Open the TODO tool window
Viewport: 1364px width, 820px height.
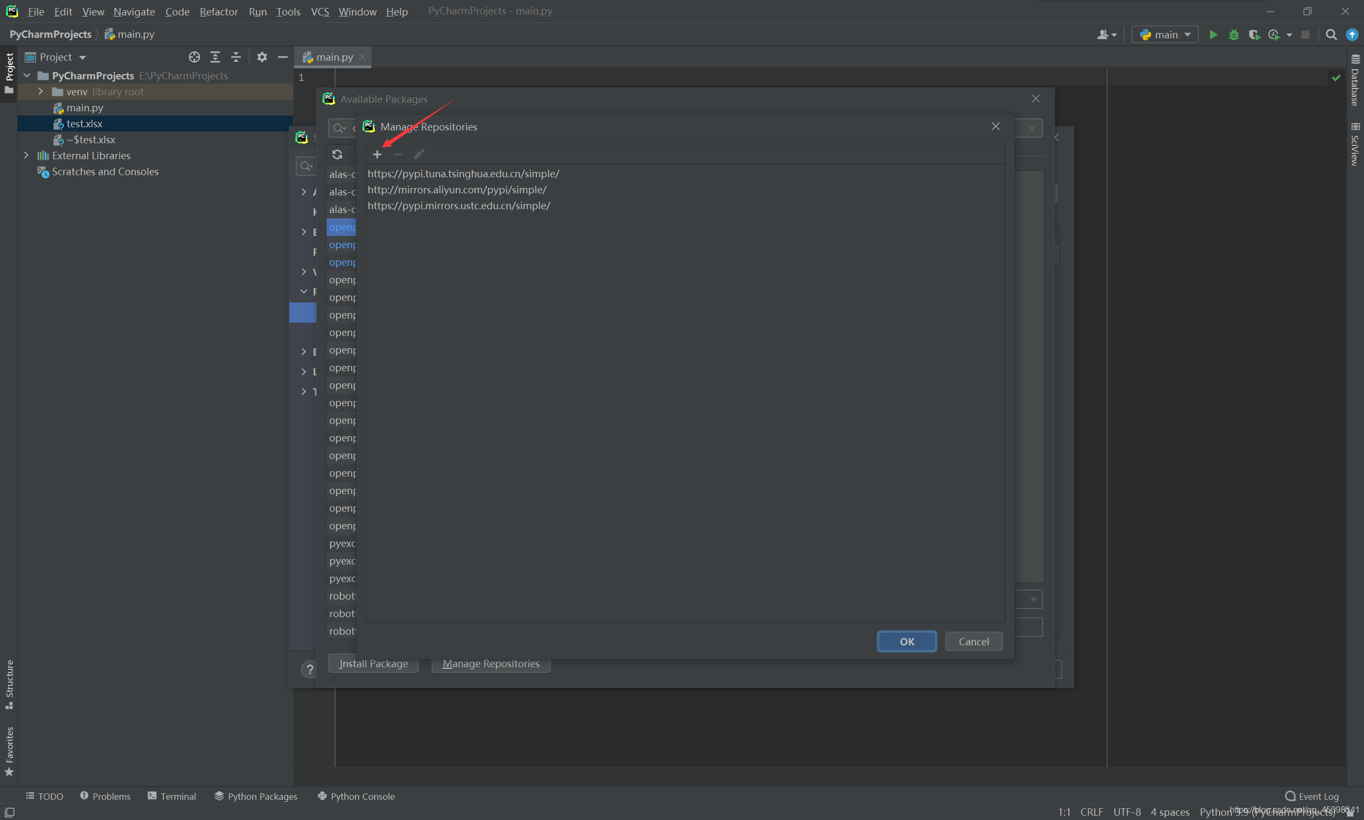point(44,796)
